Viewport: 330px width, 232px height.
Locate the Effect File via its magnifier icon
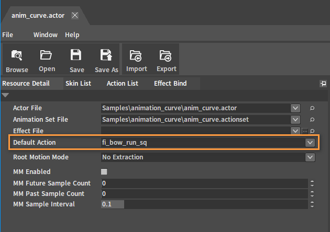click(x=312, y=131)
